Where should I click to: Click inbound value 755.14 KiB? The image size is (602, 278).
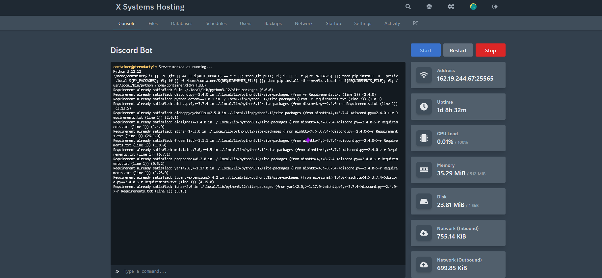tap(452, 237)
